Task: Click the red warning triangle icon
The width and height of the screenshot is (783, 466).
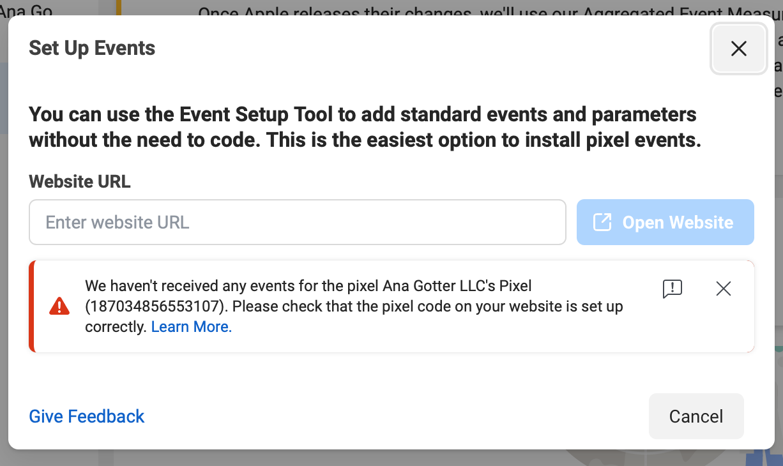Action: [x=59, y=304]
